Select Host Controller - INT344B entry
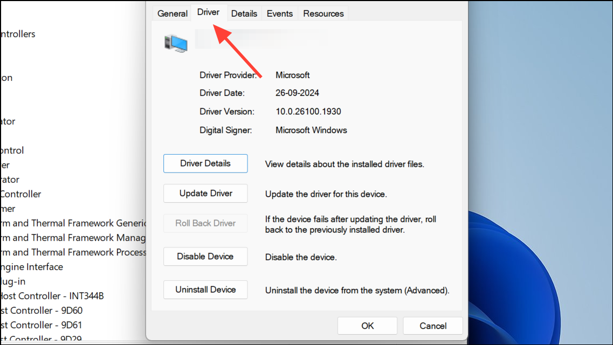This screenshot has height=345, width=613. 52,296
